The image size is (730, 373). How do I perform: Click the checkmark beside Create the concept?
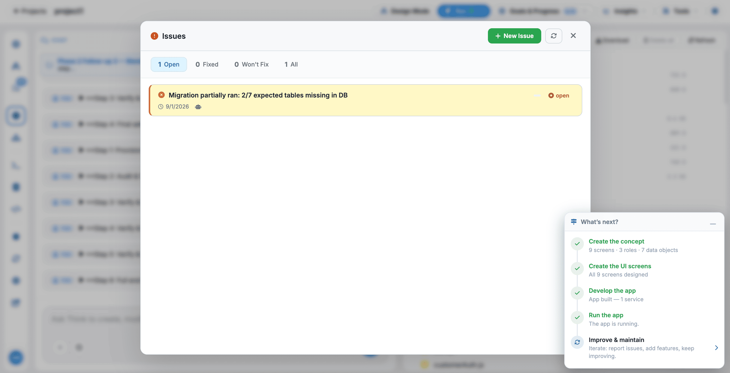click(x=577, y=244)
